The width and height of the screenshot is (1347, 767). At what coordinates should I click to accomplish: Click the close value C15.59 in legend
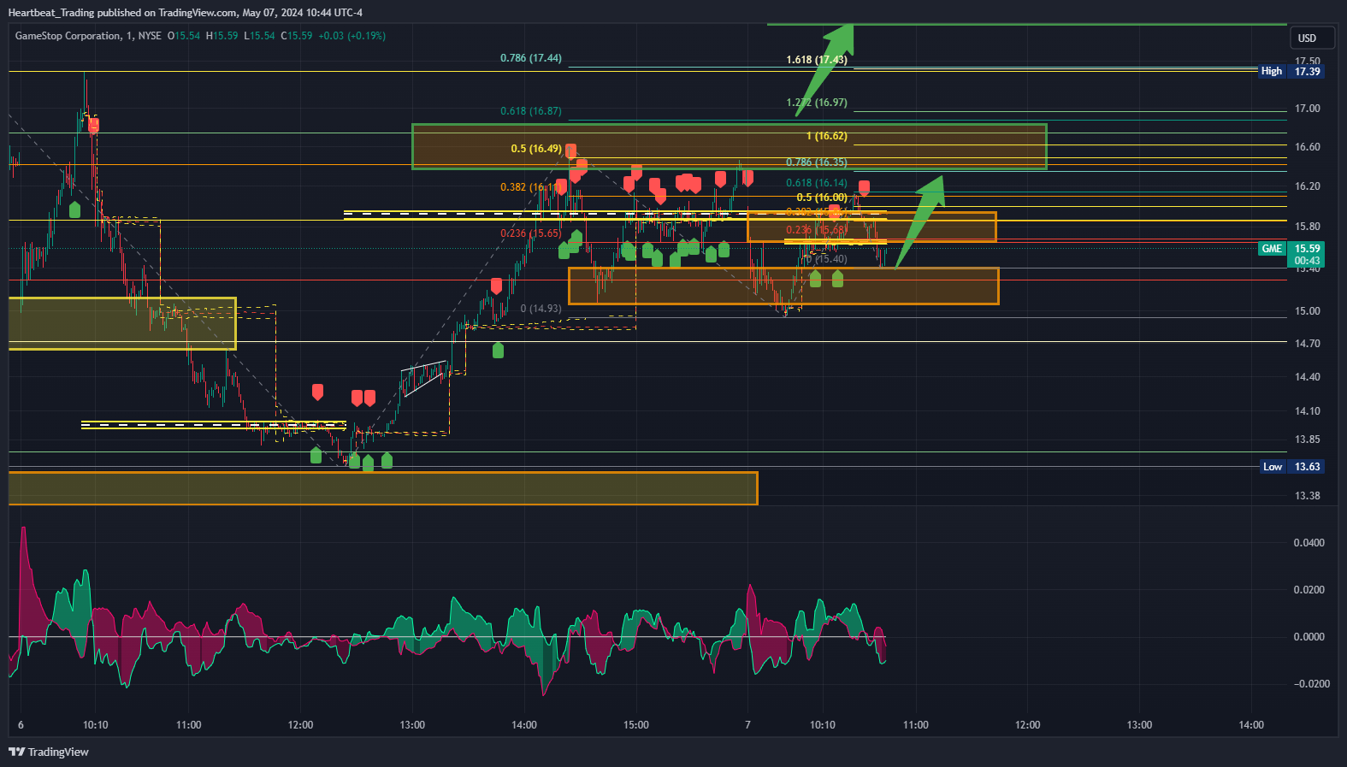pos(297,36)
